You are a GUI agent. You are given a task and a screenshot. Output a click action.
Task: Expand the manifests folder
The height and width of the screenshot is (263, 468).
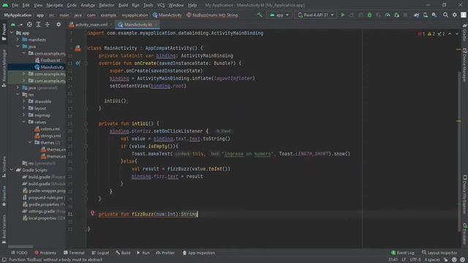pyautogui.click(x=18, y=39)
